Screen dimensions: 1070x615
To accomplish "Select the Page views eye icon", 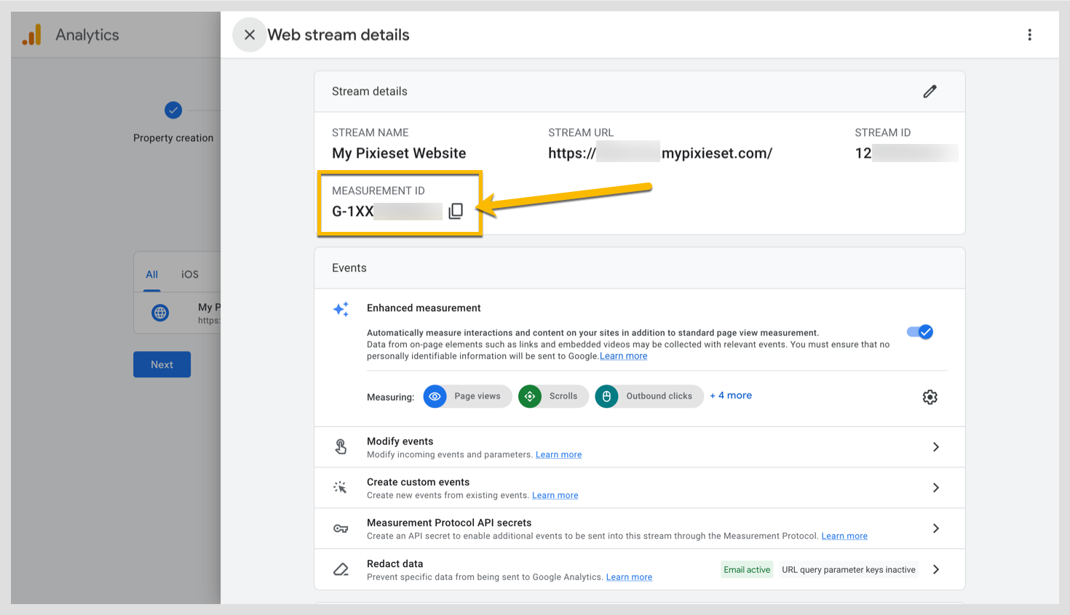I will click(x=435, y=396).
